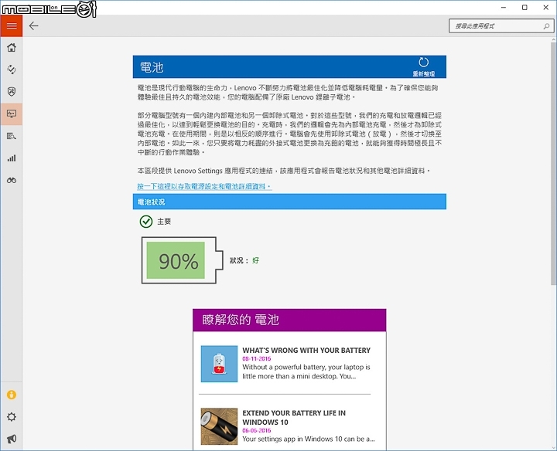Click the 瞭解您的 電池 purple header
This screenshot has height=451, width=557.
pos(289,320)
